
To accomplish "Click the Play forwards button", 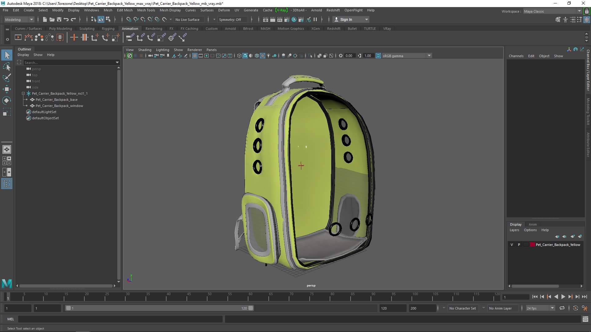I will (563, 297).
